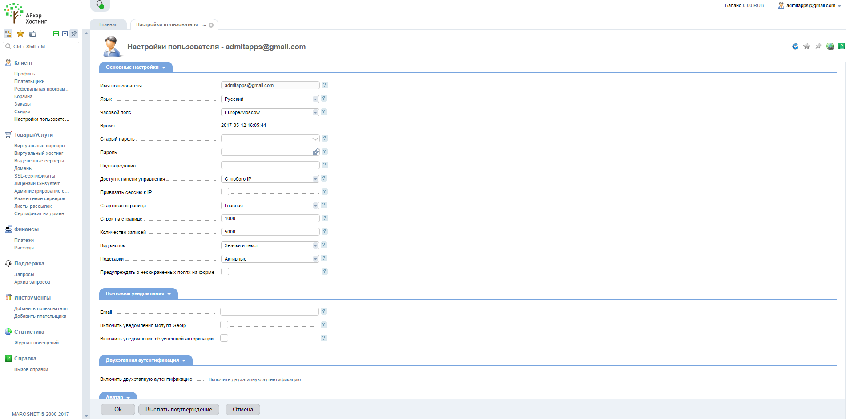Open Запросы under Поддержка

24,274
